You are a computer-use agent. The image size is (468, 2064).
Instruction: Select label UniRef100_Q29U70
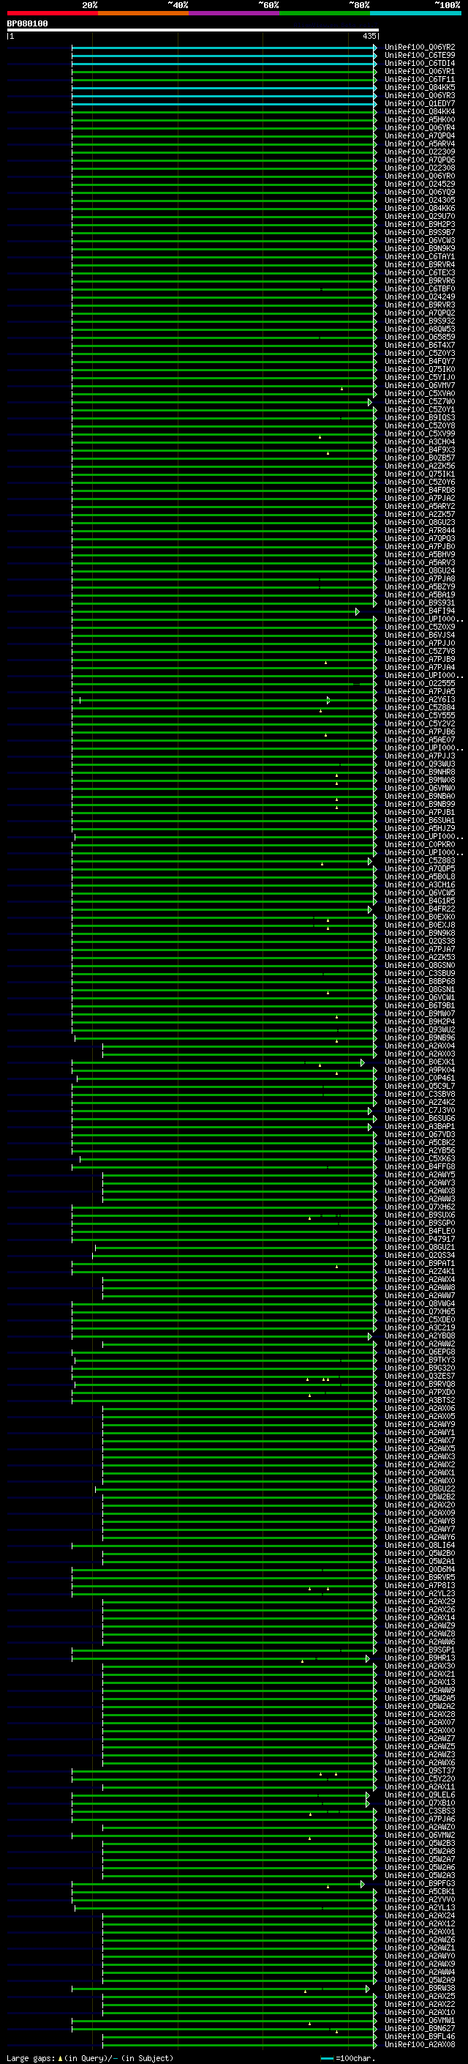[x=419, y=216]
